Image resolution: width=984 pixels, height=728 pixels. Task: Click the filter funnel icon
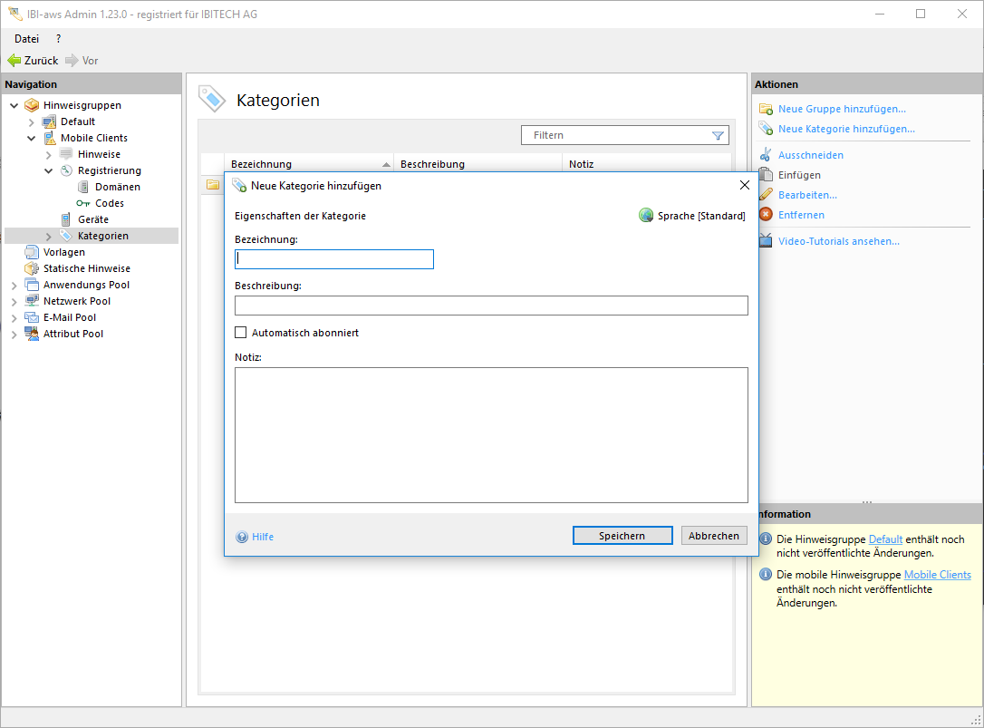[x=719, y=135]
